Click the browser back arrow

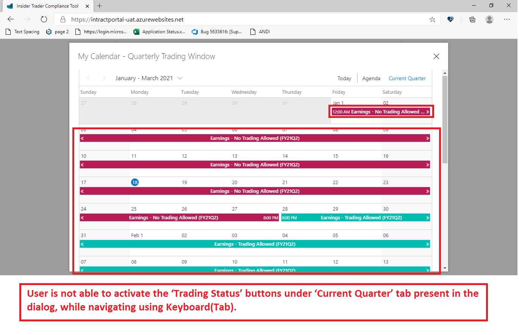pos(11,19)
